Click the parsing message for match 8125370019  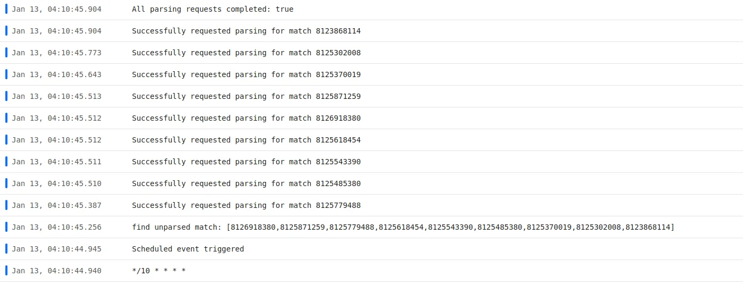(246, 74)
